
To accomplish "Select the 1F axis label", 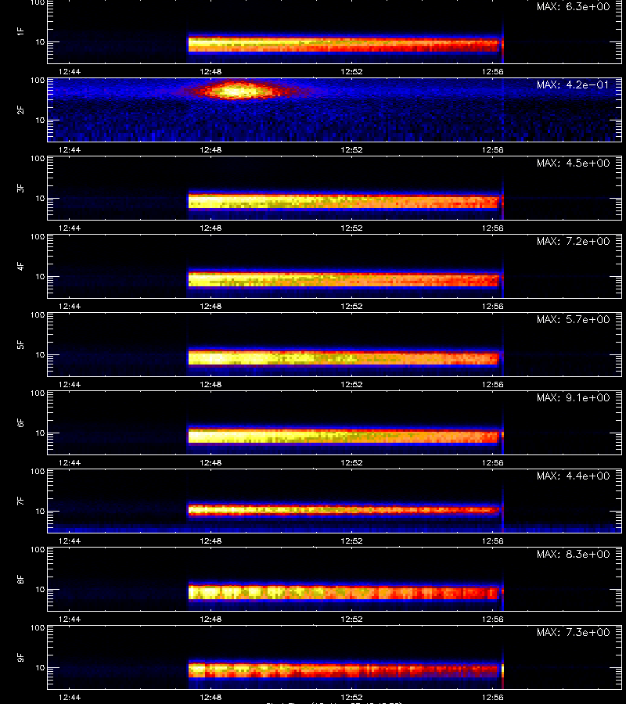I will point(20,31).
